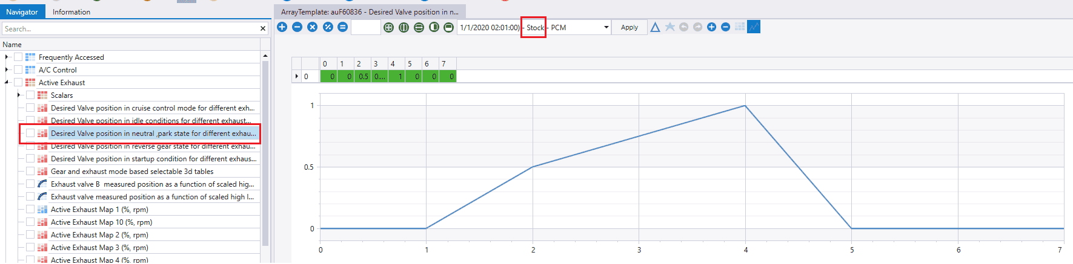Switch to the Information tab
This screenshot has width=1073, height=264.
point(71,11)
